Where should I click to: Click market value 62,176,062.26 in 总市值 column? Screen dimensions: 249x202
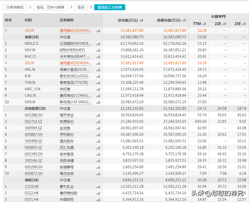pyautogui.click(x=132, y=43)
